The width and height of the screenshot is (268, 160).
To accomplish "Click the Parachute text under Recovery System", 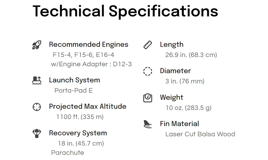I will point(68,153).
